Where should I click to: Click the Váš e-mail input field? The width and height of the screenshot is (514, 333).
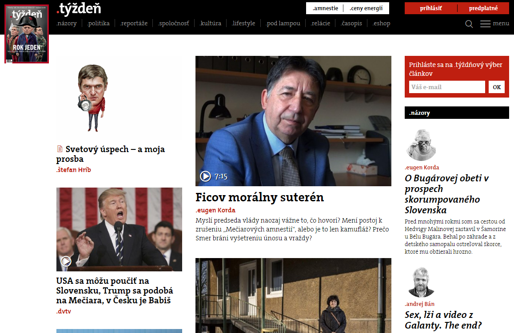coord(447,87)
